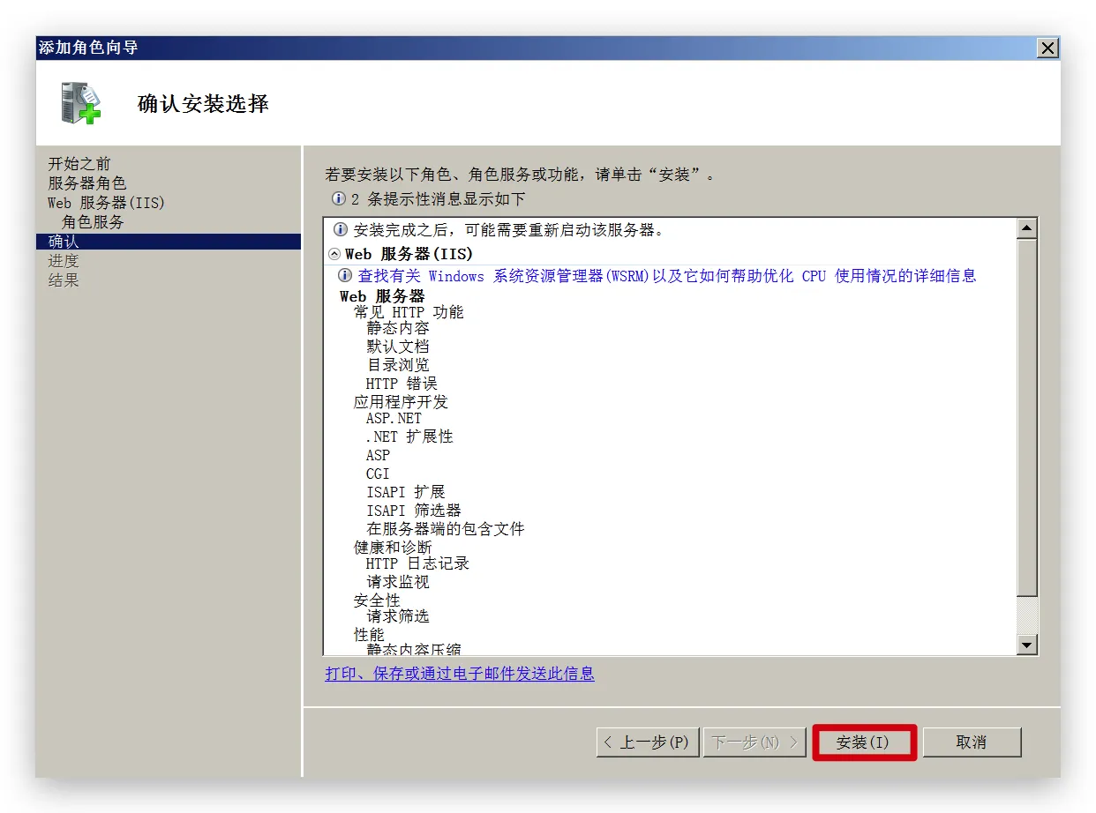Open the WSRM detailed information link

(666, 276)
